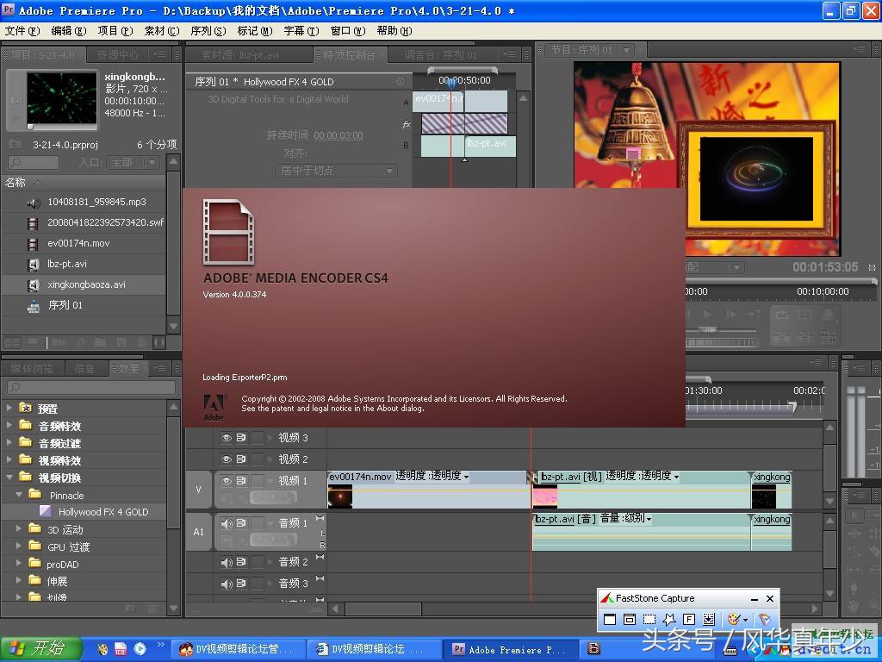
Task: Select the scrolling window capture icon in FastStone
Action: click(709, 619)
